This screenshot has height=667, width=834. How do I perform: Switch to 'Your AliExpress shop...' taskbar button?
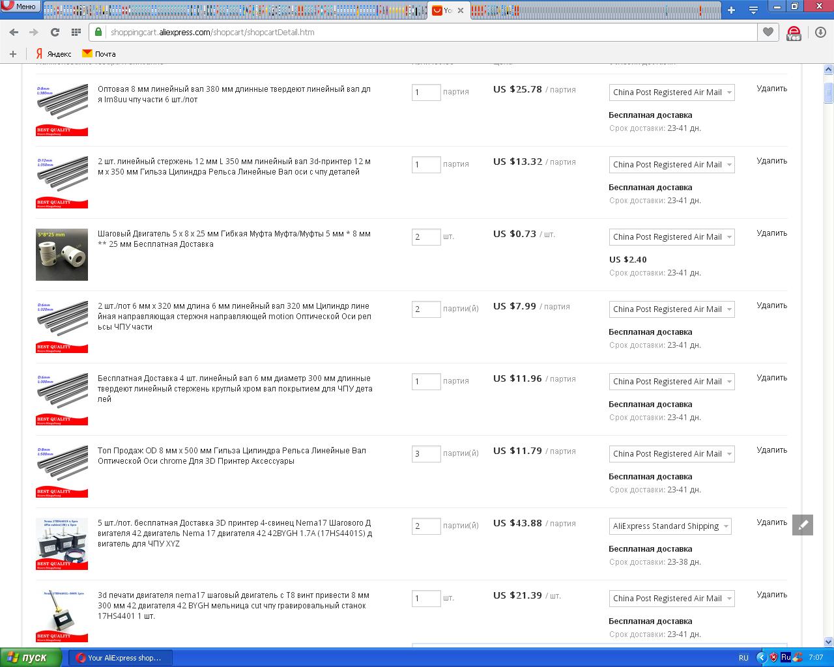click(x=121, y=658)
